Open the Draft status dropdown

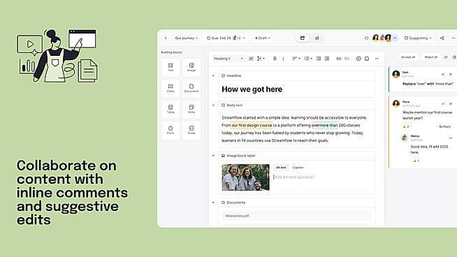(x=263, y=38)
